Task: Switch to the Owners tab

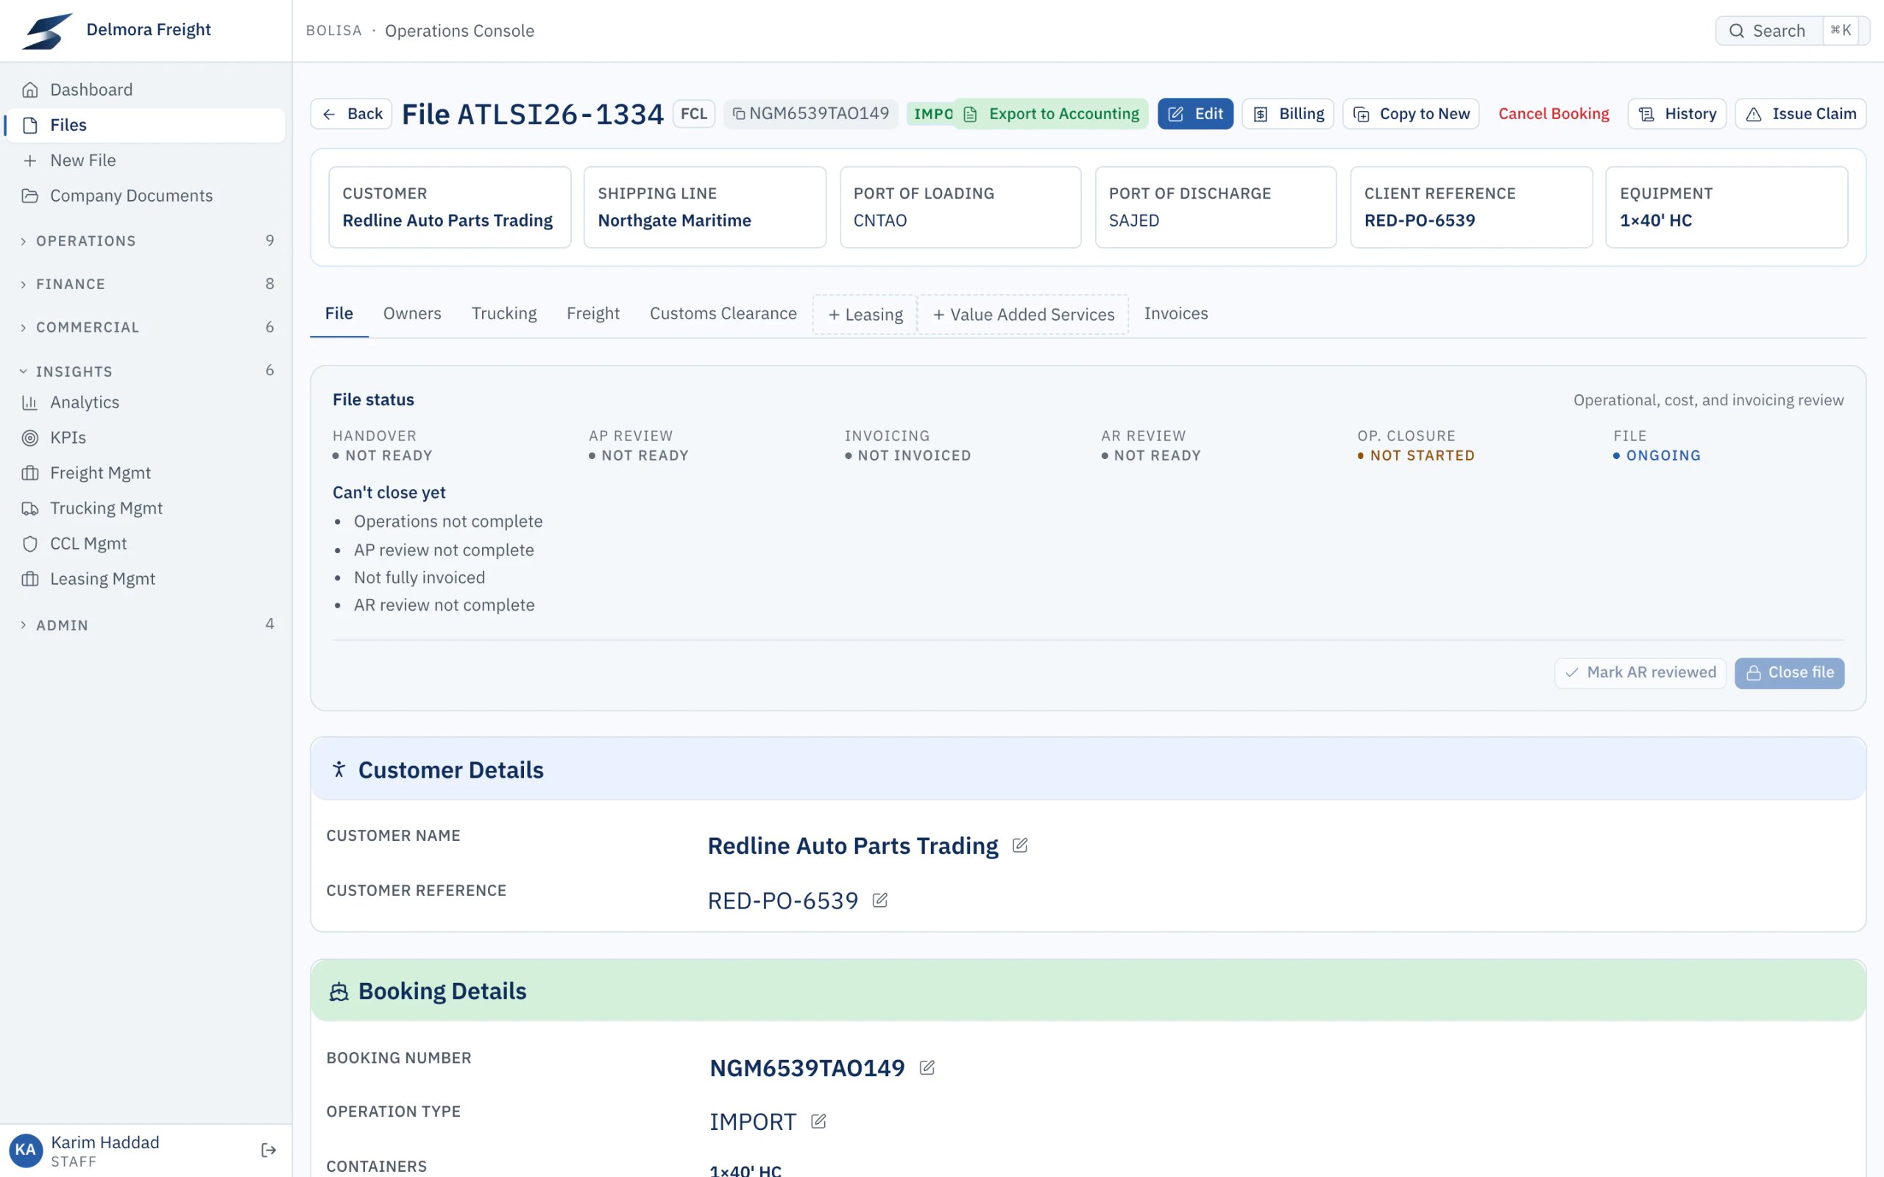Action: (x=412, y=313)
